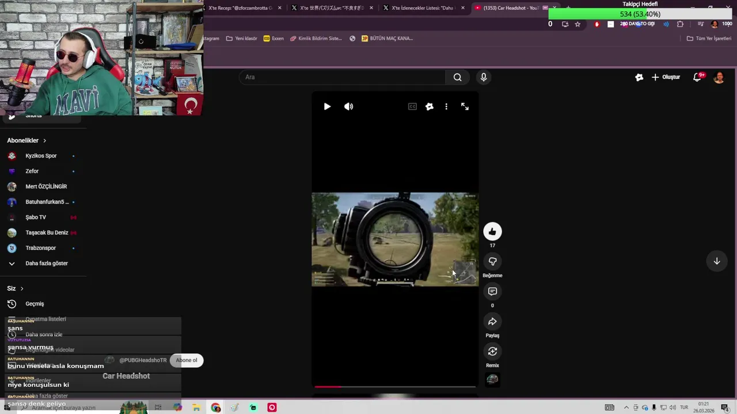This screenshot has width=737, height=414.
Task: Open Şabo TV channel
Action: pyautogui.click(x=36, y=217)
